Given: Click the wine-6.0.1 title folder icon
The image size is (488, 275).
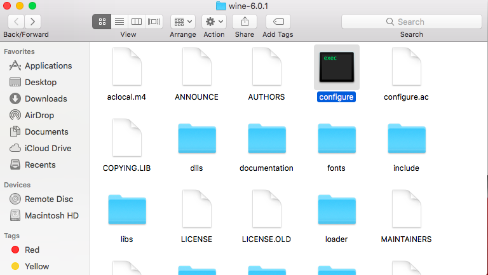Looking at the screenshot, I should 221,6.
